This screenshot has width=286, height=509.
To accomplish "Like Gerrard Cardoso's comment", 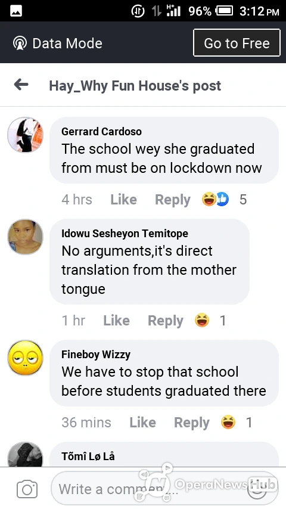I will coord(123,199).
